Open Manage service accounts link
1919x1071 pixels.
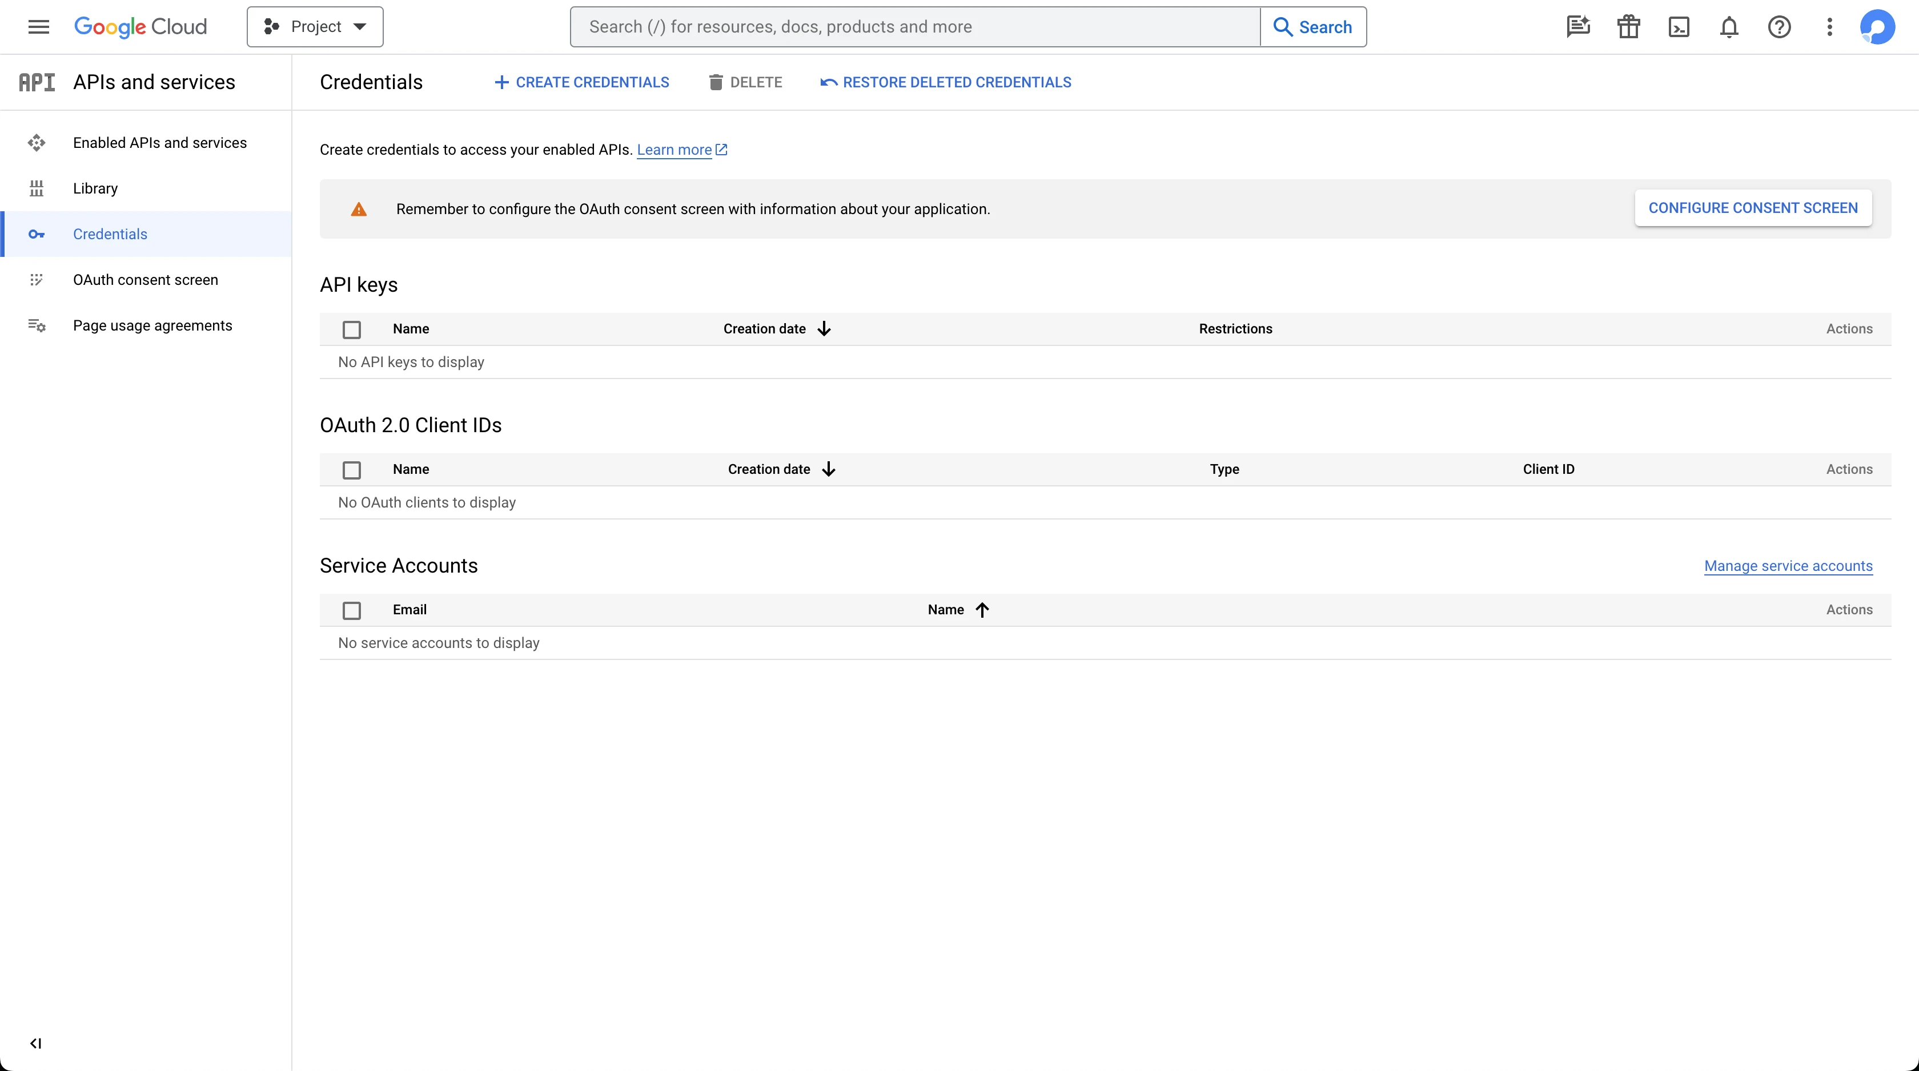1788,565
